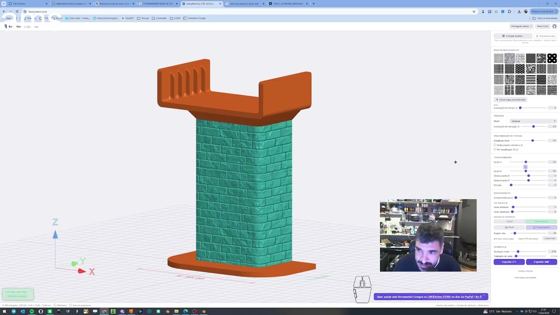Bookmark this page with star icon
This screenshot has height=315, width=560.
coord(474,11)
